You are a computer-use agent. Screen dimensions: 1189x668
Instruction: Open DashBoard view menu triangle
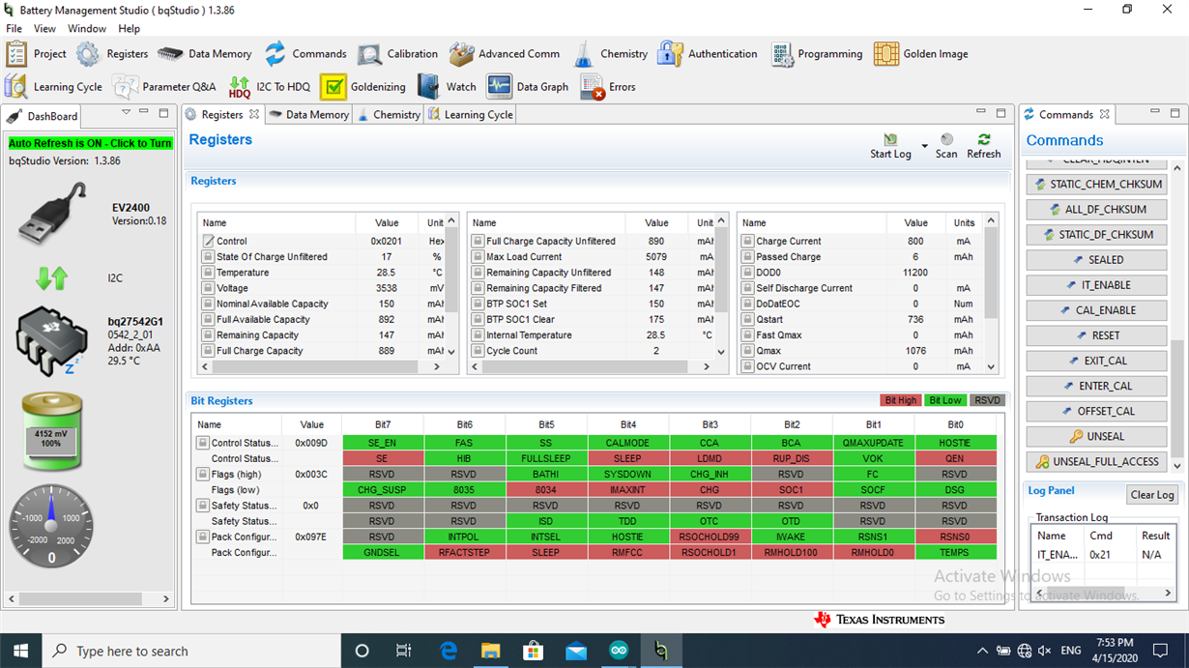point(126,112)
